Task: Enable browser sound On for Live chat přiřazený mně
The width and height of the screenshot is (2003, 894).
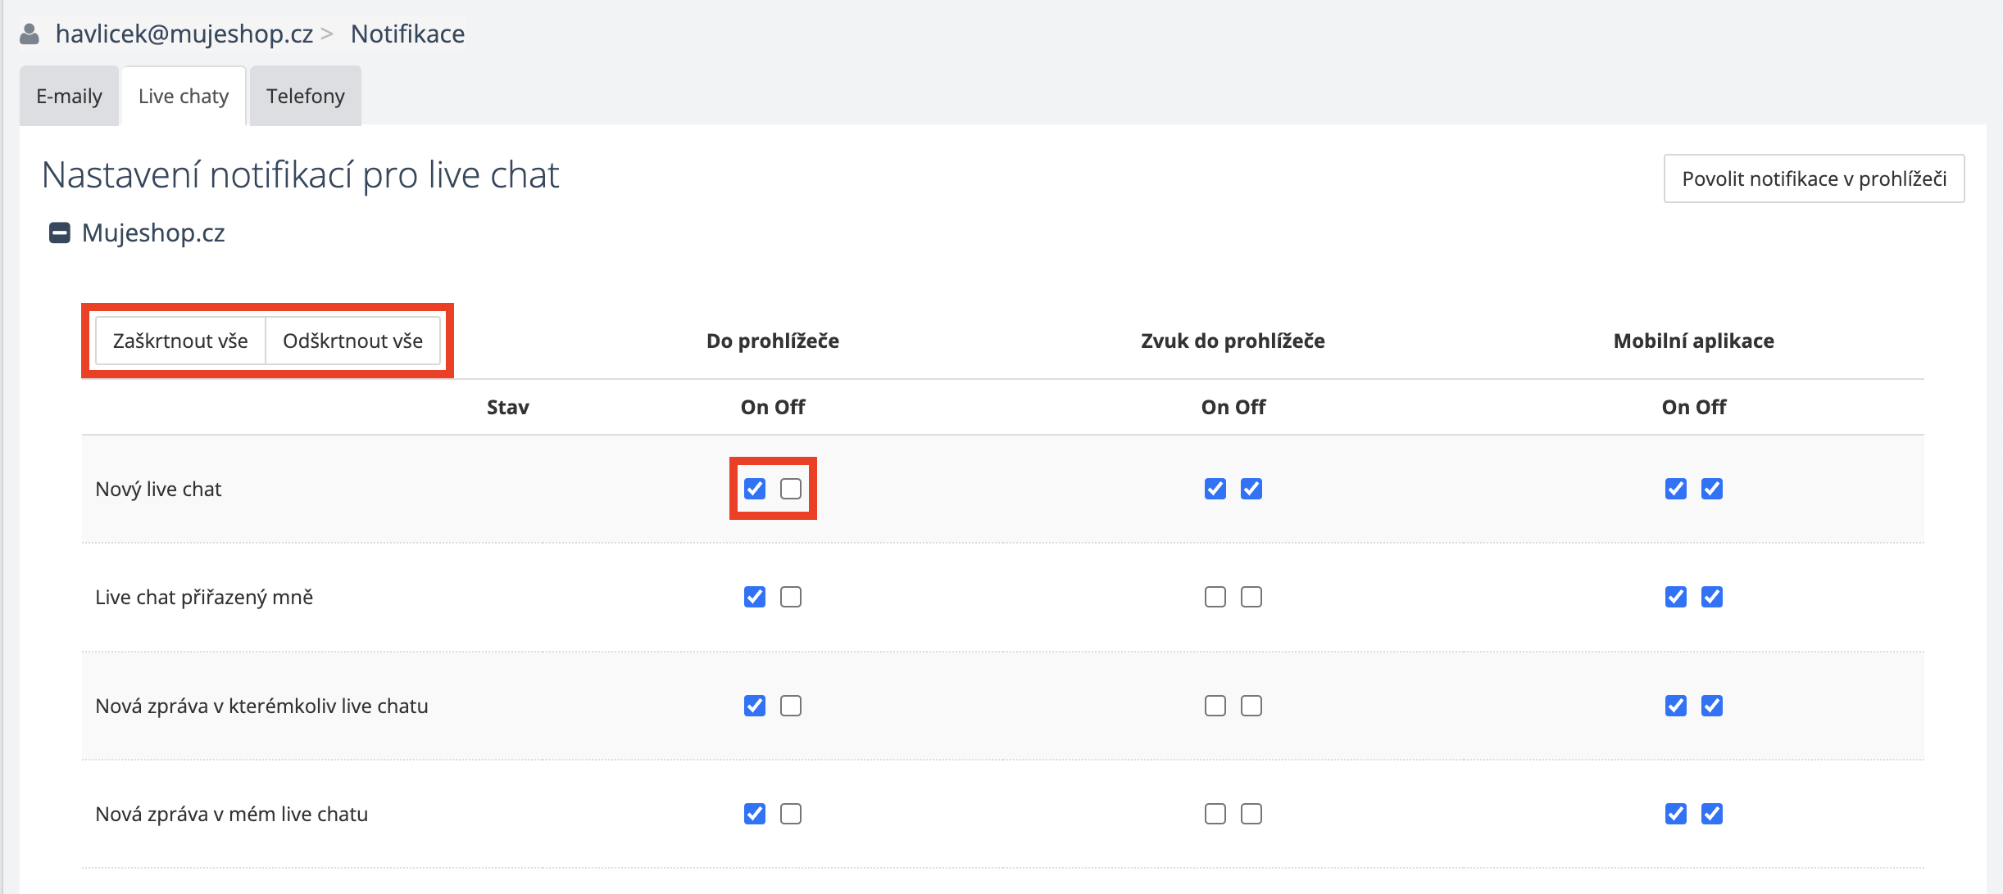Action: click(1215, 597)
